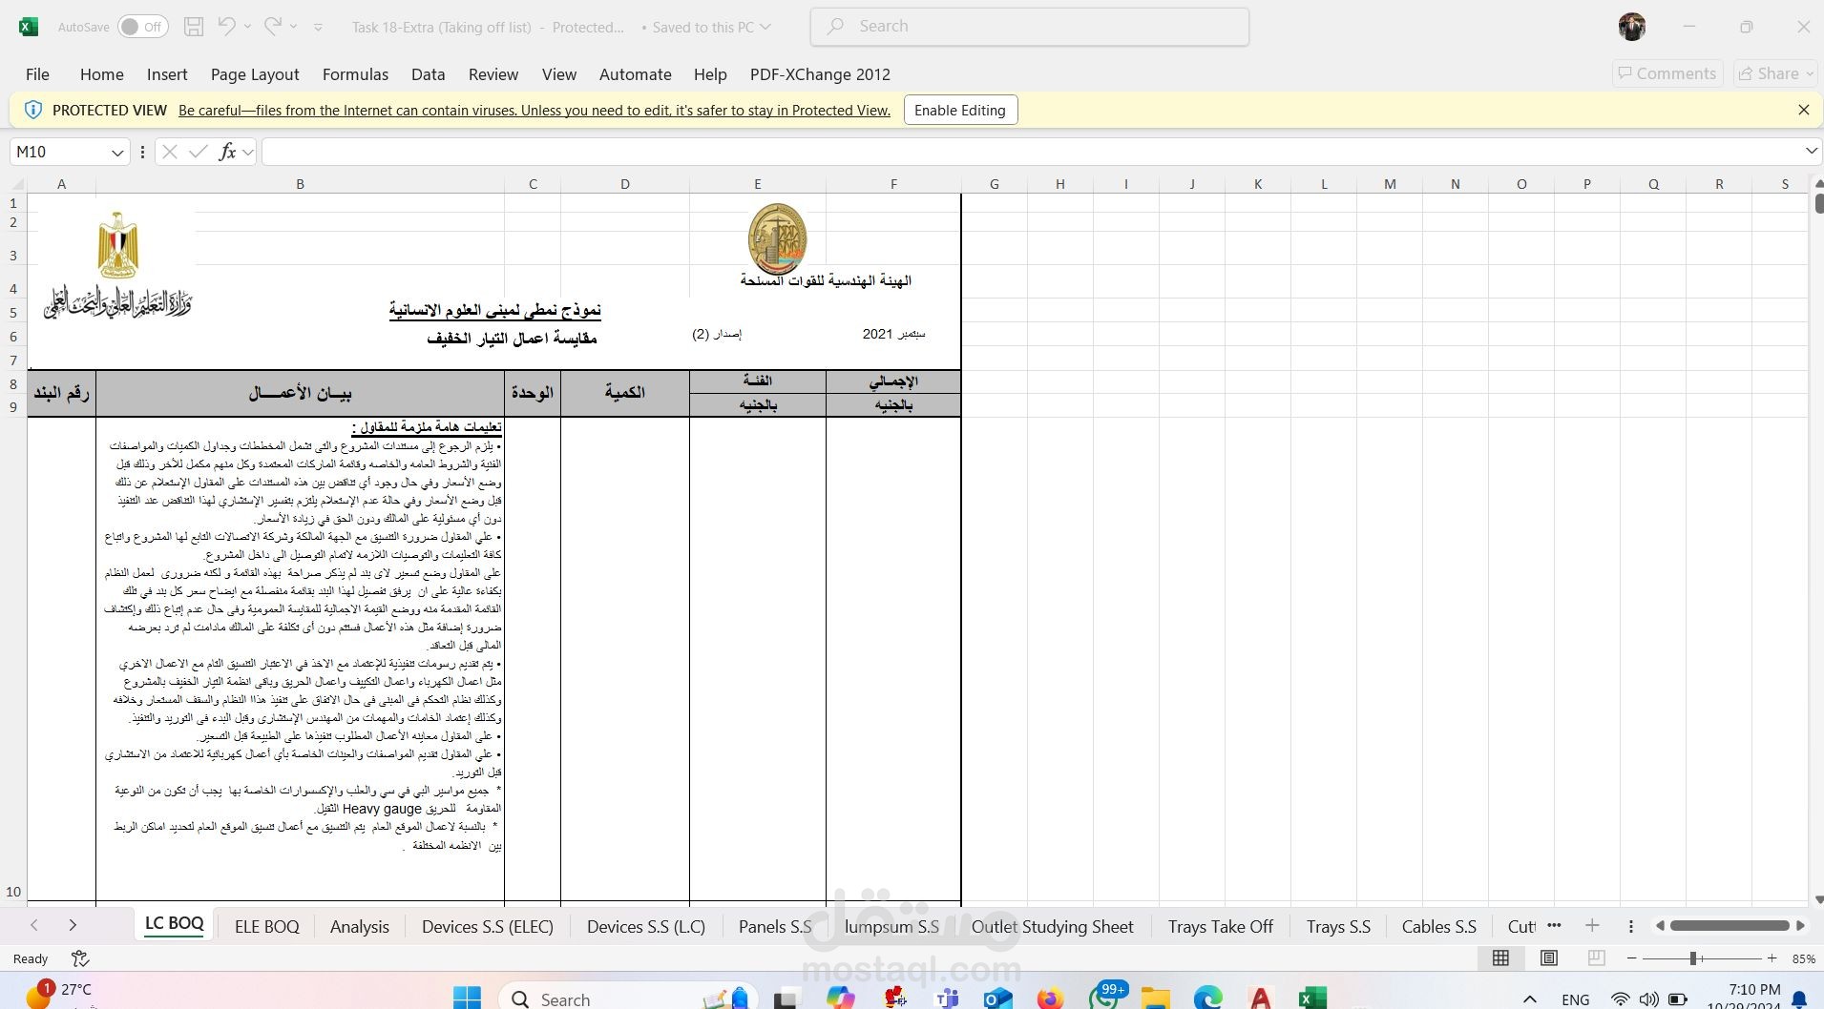The image size is (1824, 1009).
Task: Click the Undo arrow icon
Action: tap(226, 27)
